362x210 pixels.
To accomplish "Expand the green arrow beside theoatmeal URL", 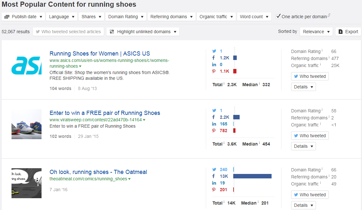I will pyautogui.click(x=129, y=179).
